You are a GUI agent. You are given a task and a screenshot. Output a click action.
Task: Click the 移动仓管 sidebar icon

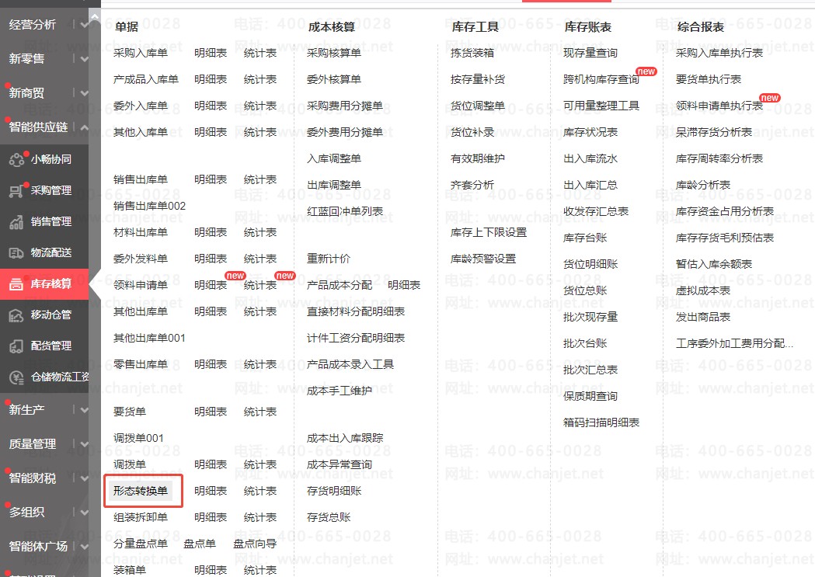point(16,315)
